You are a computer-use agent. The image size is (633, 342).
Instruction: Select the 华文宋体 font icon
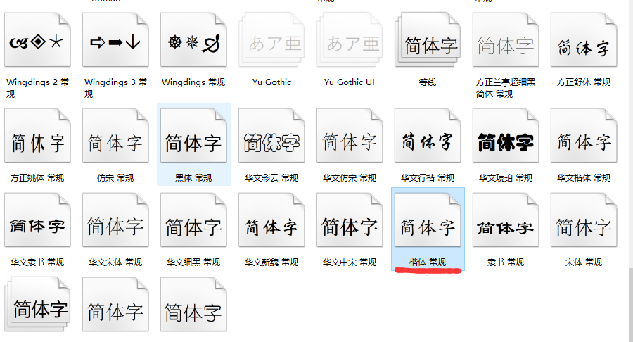tap(115, 220)
